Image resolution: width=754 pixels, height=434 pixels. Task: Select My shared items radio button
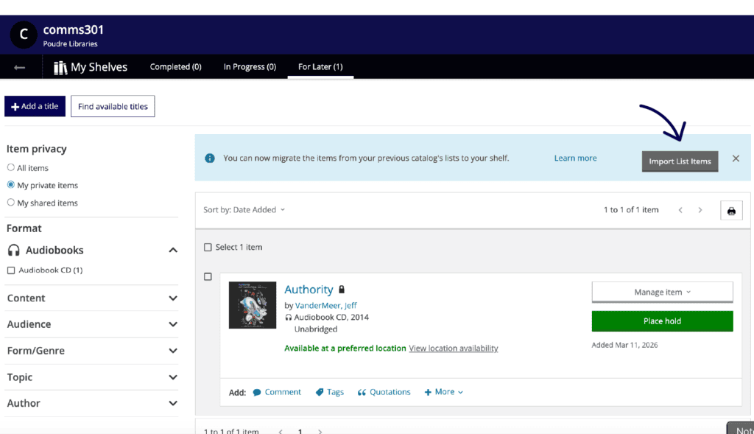tap(11, 203)
